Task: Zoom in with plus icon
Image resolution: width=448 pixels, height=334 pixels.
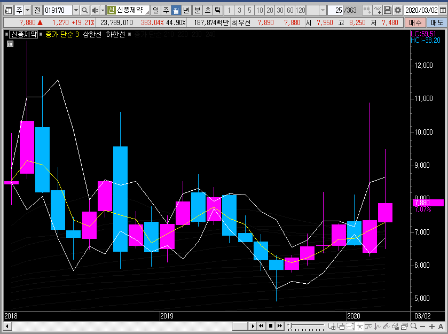Action: pyautogui.click(x=432, y=327)
